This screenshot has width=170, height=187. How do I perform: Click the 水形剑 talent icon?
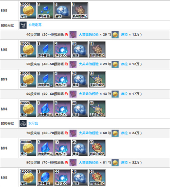point(23,124)
